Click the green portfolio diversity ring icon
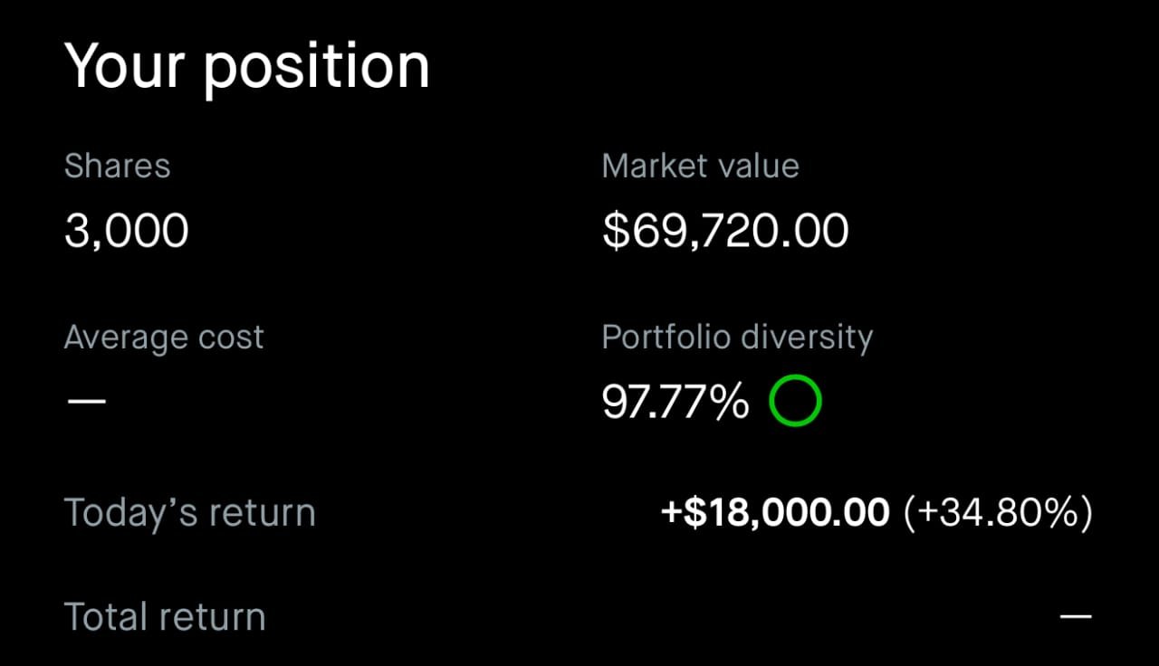This screenshot has width=1159, height=666. [795, 401]
